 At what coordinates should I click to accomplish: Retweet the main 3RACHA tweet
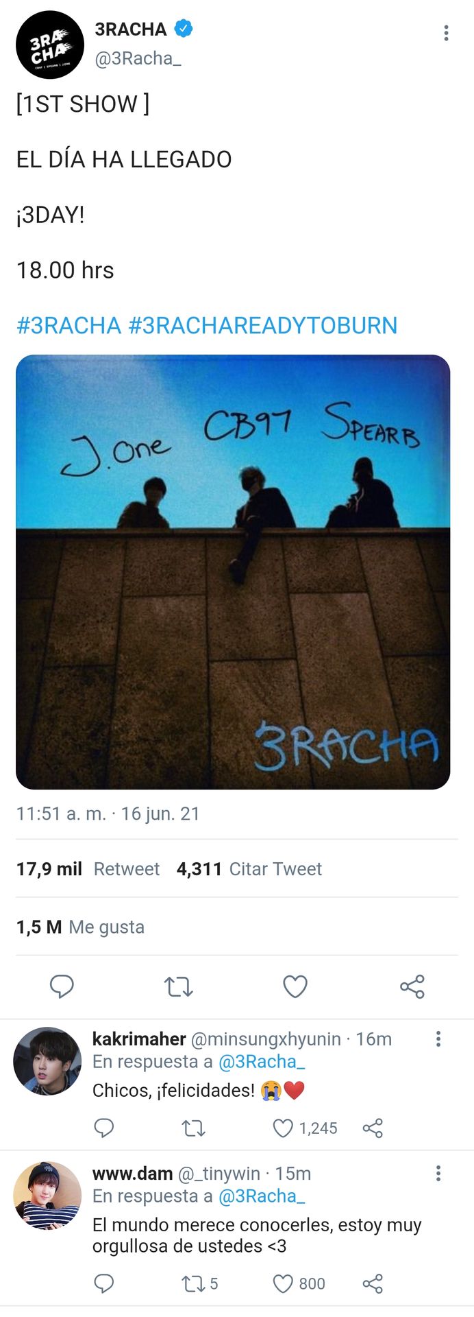pos(179,986)
